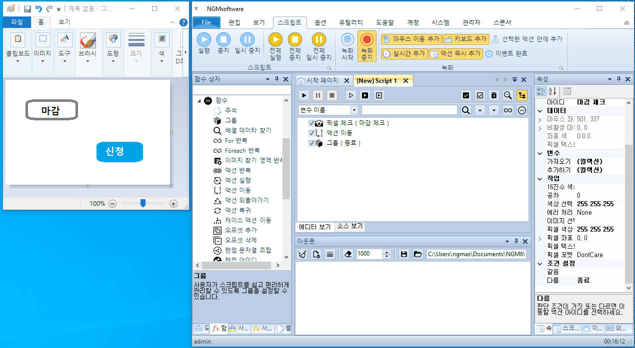Click the blue 중지 (stop) script icon
This screenshot has height=348, width=635.
click(223, 39)
